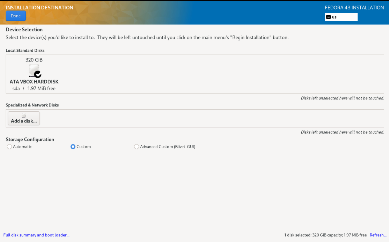Open Full disk summary and boot loader

36,235
